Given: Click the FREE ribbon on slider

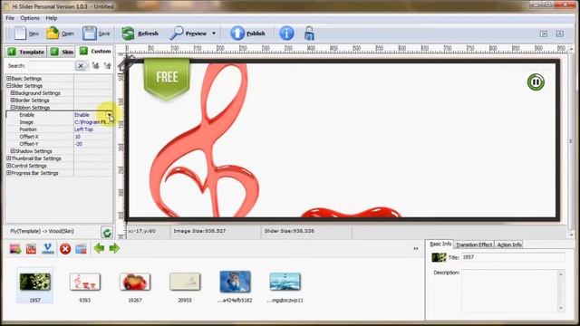Looking at the screenshot, I should [x=167, y=79].
